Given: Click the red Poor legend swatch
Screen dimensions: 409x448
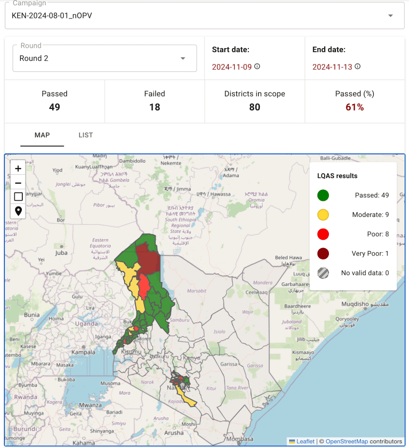Looking at the screenshot, I should 323,234.
